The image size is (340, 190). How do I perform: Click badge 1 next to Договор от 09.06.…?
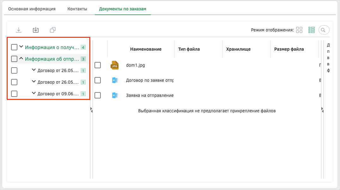tap(83, 94)
